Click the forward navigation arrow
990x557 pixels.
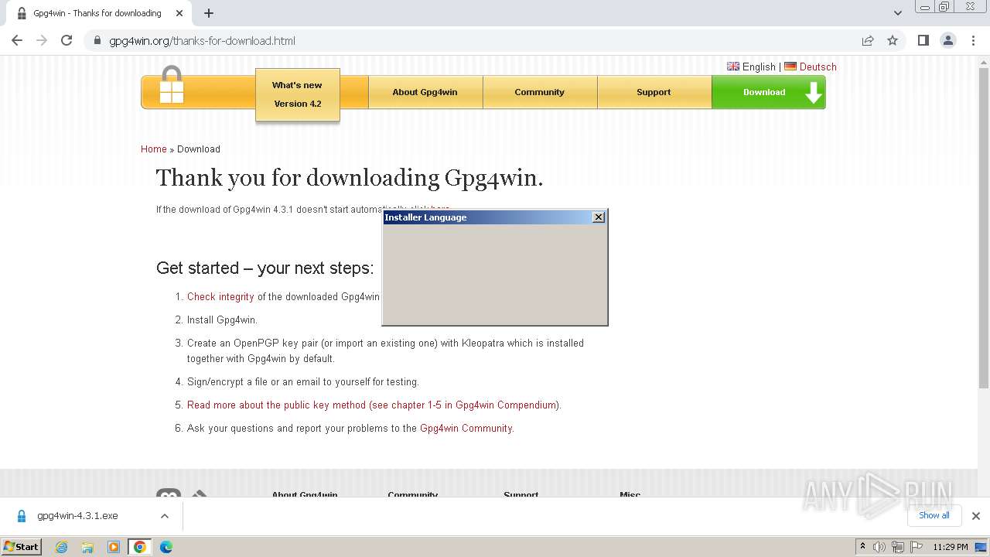point(42,40)
